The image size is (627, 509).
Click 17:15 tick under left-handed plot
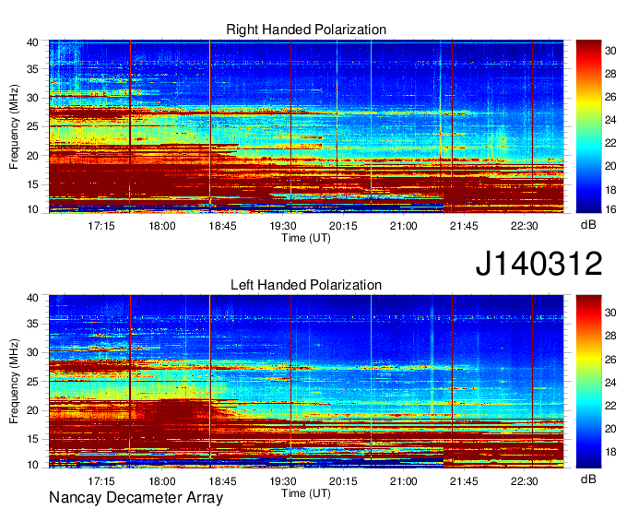[101, 481]
